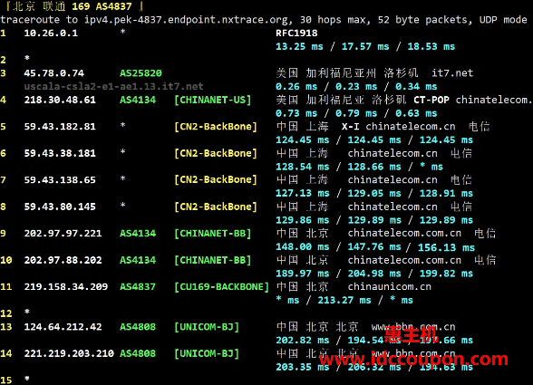The image size is (533, 385).
Task: Select the latency value 203.35 ms
Action: pyautogui.click(x=303, y=367)
